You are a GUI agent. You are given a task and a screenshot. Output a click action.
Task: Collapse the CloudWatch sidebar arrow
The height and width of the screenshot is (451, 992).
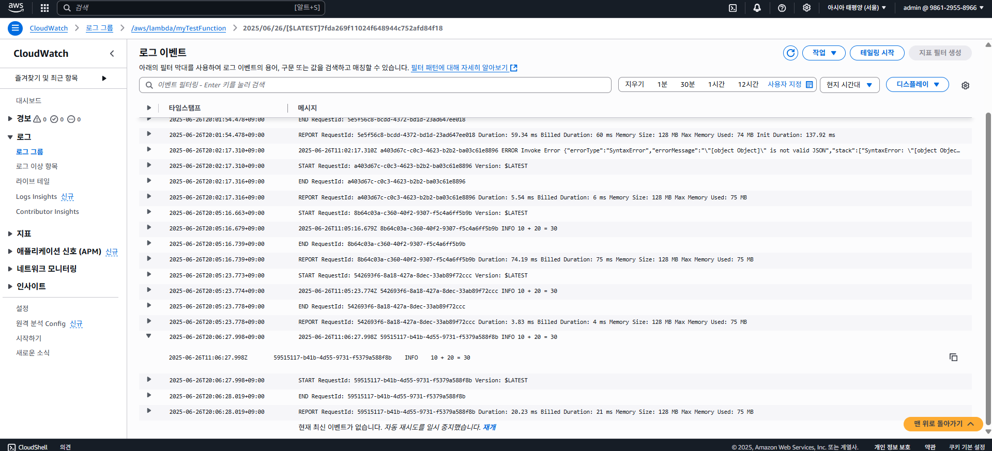coord(112,54)
